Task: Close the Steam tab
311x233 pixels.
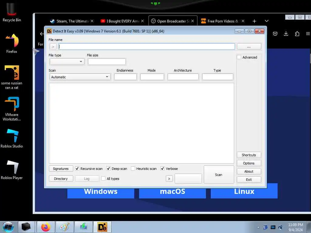Action: (92, 21)
